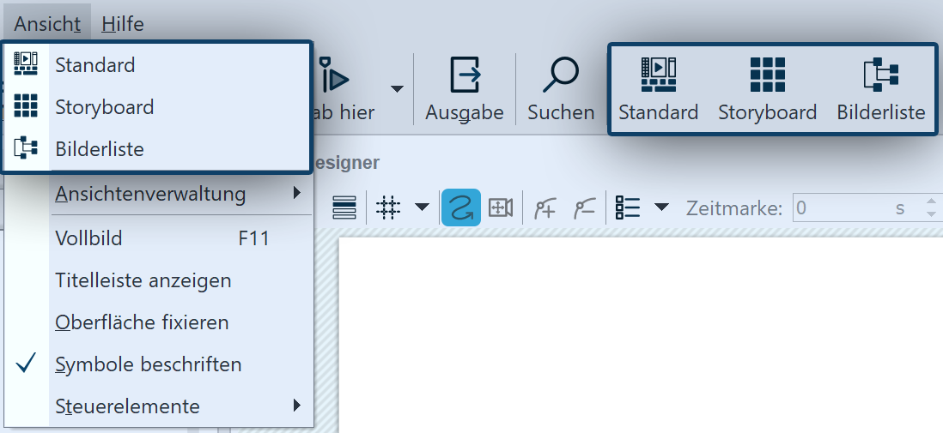The width and height of the screenshot is (943, 433).
Task: Open the Hilfe menu
Action: (123, 24)
